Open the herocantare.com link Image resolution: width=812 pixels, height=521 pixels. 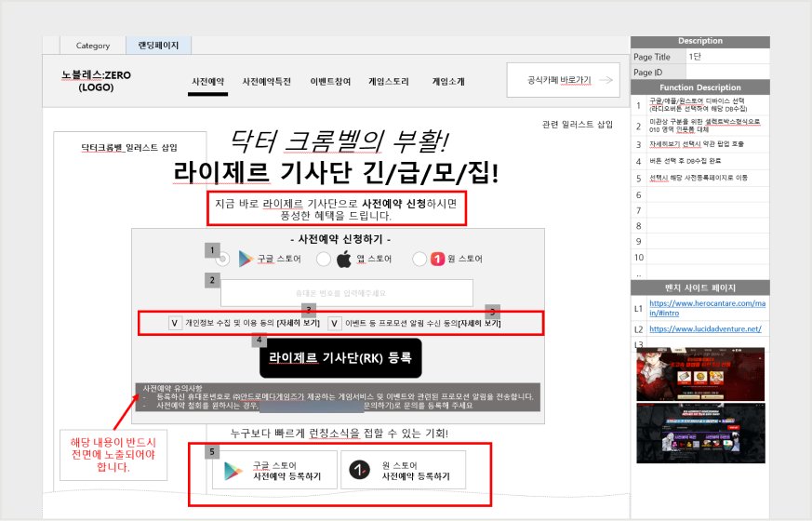point(708,308)
